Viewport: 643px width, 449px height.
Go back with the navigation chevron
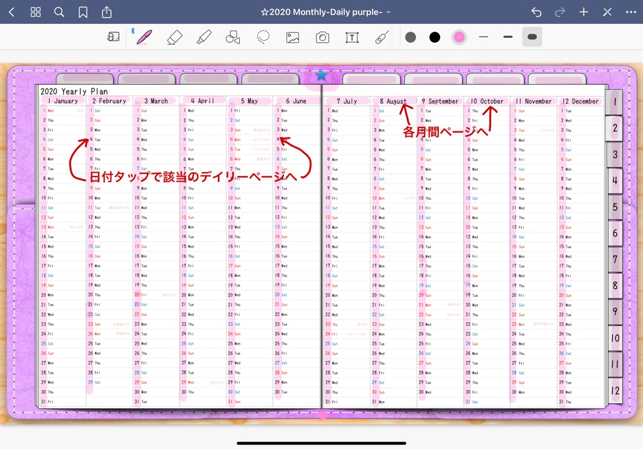pyautogui.click(x=11, y=11)
